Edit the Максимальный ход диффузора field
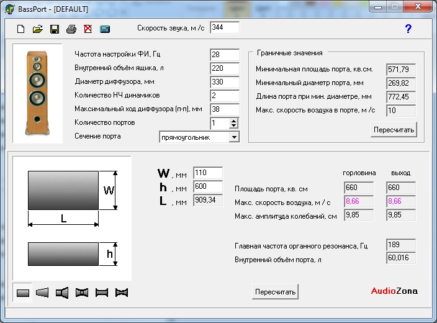437x323 pixels. pos(225,109)
